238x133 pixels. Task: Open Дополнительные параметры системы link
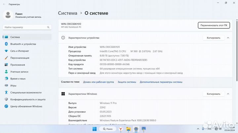(x=161, y=82)
